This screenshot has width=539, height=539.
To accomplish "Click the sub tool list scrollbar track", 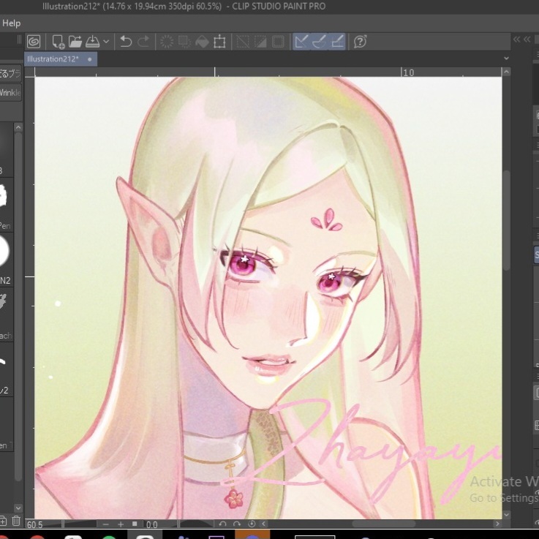I will pyautogui.click(x=18, y=306).
